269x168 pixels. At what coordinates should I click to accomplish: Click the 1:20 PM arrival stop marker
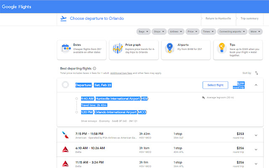click(76, 112)
